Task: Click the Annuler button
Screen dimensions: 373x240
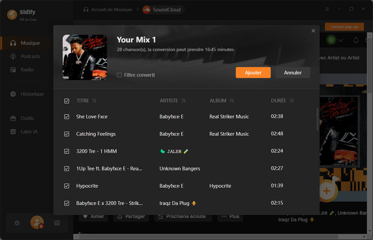Action: (x=293, y=73)
